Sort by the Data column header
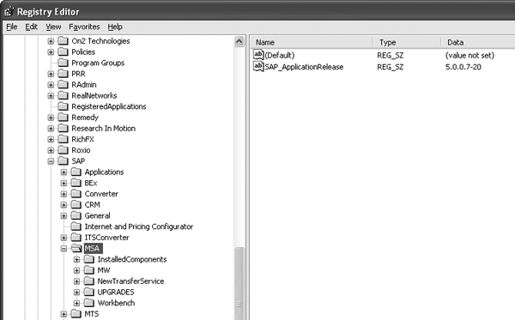Screen dimensions: 515x320 click(478, 42)
